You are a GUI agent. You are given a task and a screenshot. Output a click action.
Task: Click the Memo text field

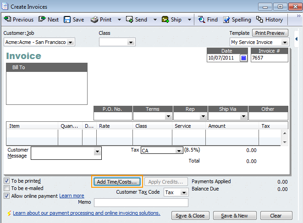[141, 202]
